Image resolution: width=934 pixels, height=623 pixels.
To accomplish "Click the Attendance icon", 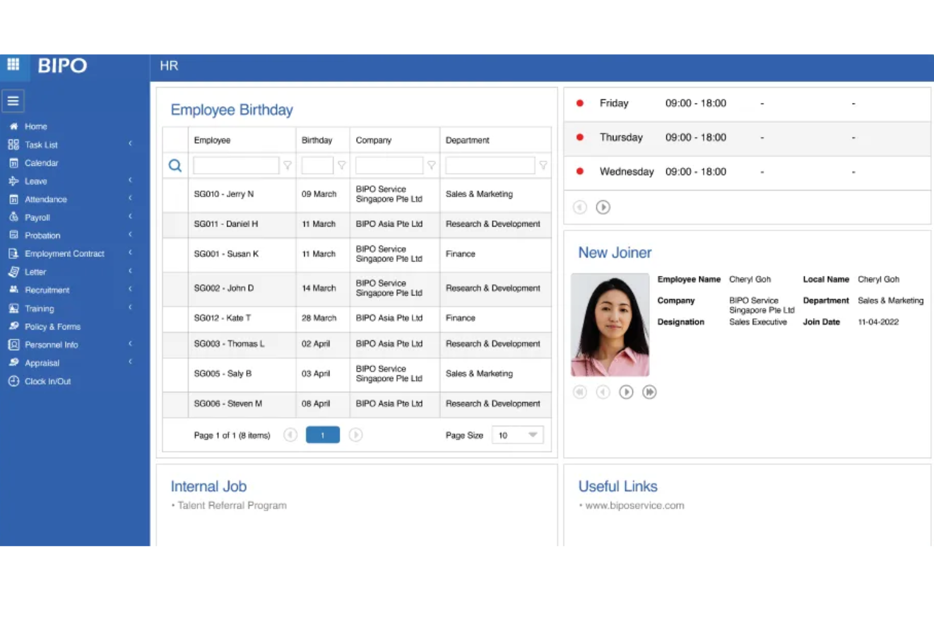I will pyautogui.click(x=15, y=199).
